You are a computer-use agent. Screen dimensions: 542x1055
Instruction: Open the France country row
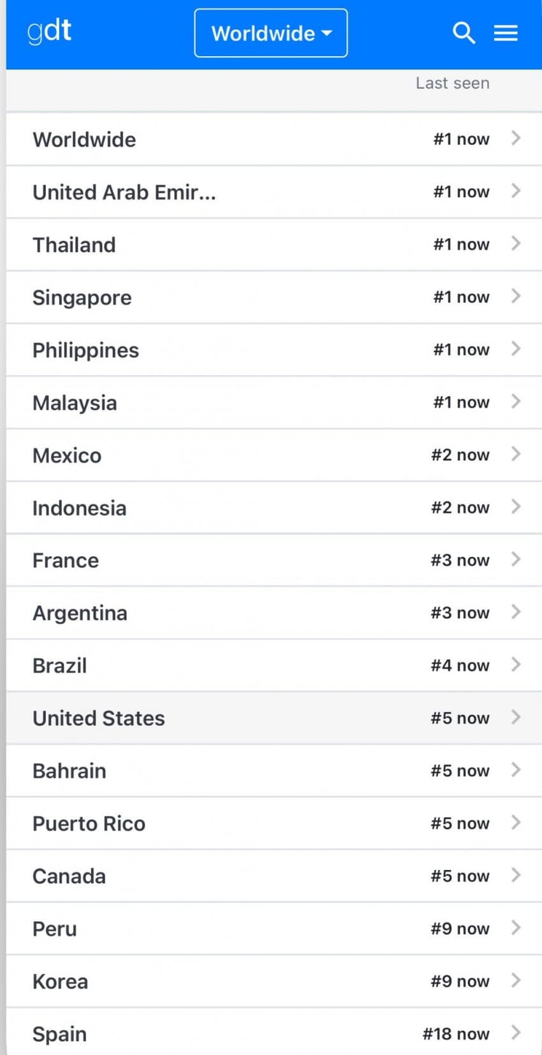pos(66,560)
